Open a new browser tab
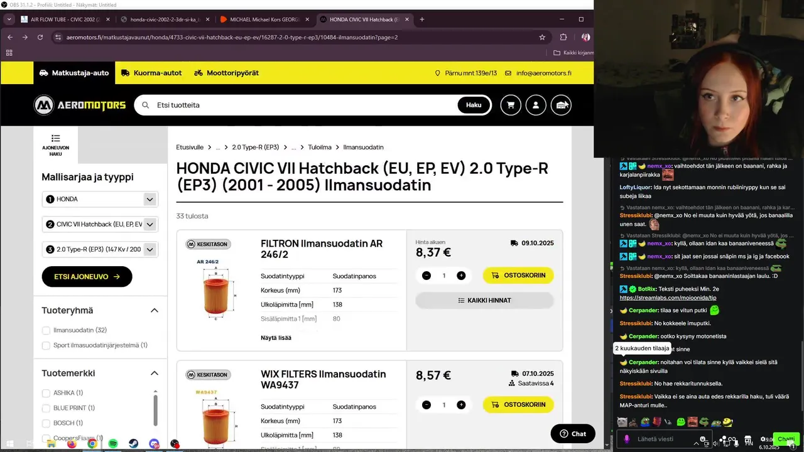The height and width of the screenshot is (452, 804). click(422, 19)
